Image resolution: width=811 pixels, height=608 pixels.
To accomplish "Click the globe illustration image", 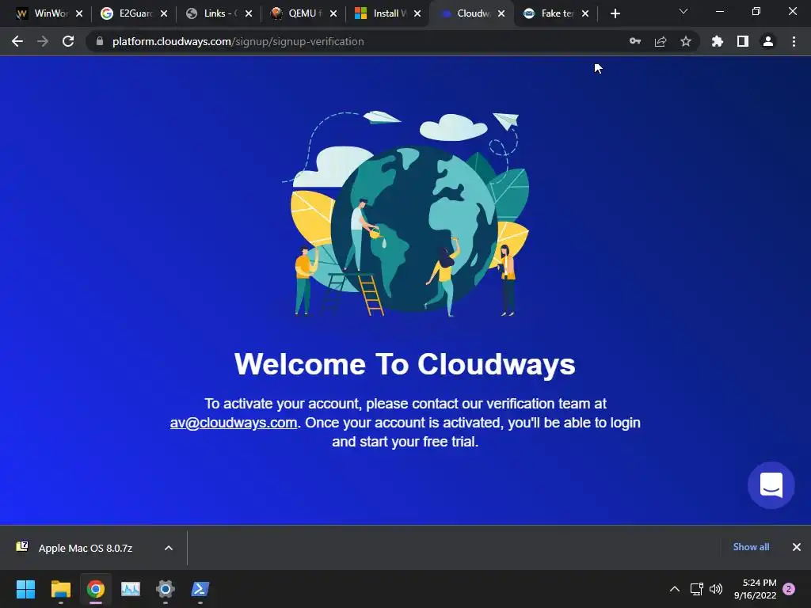I will coord(406,213).
